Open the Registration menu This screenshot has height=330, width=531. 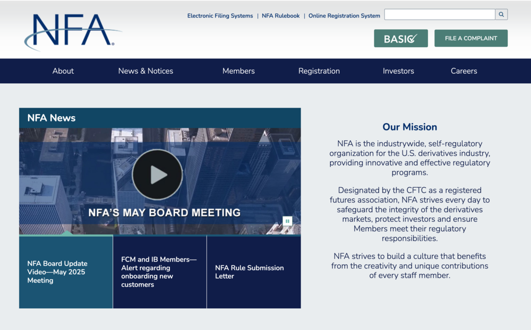pos(319,71)
